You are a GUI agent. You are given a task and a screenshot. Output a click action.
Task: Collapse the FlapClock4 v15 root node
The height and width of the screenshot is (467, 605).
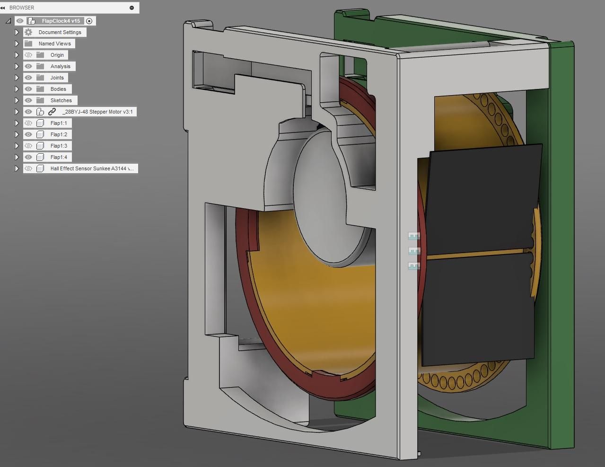pyautogui.click(x=8, y=21)
